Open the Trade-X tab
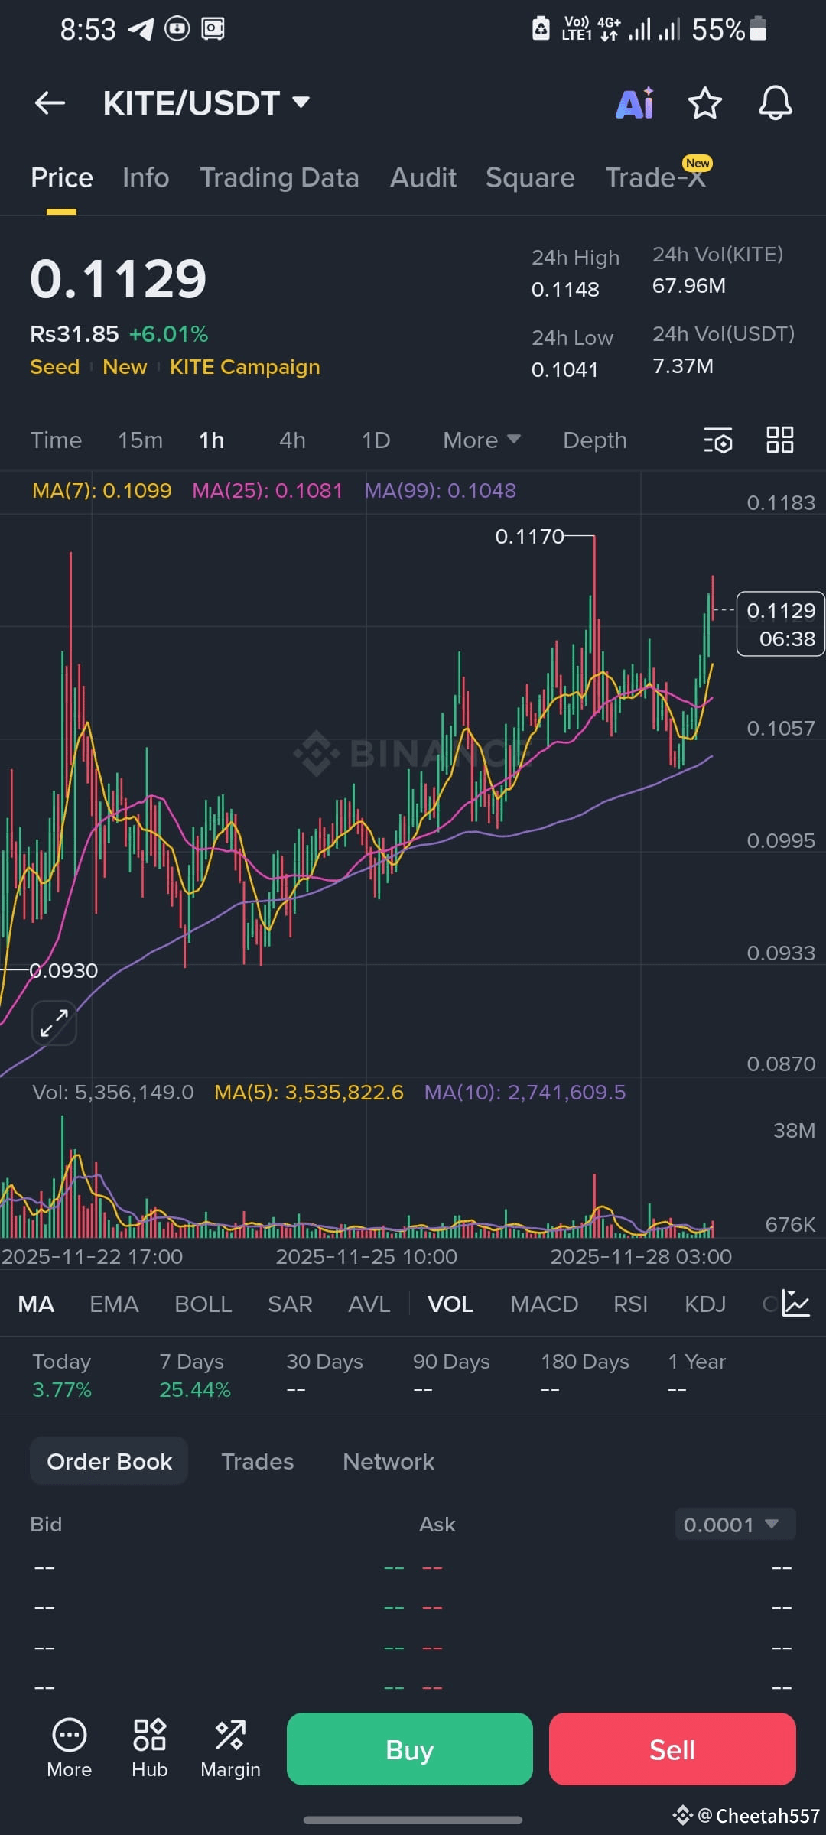This screenshot has width=826, height=1835. pyautogui.click(x=655, y=177)
